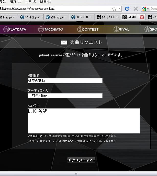The image size is (157, 176).
Task: Reload the page with the refresh icon
Action: 127,9
